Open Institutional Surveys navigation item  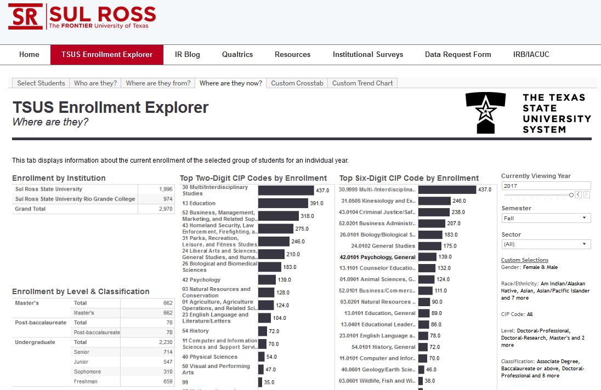click(x=368, y=55)
